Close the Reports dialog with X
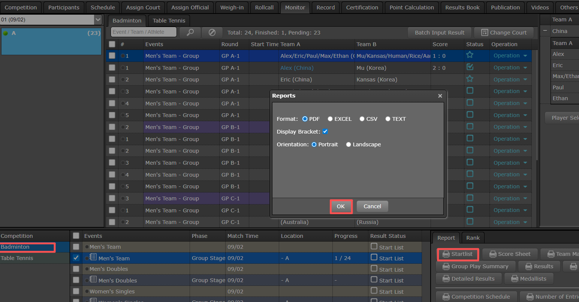Image resolution: width=579 pixels, height=302 pixels. point(440,96)
